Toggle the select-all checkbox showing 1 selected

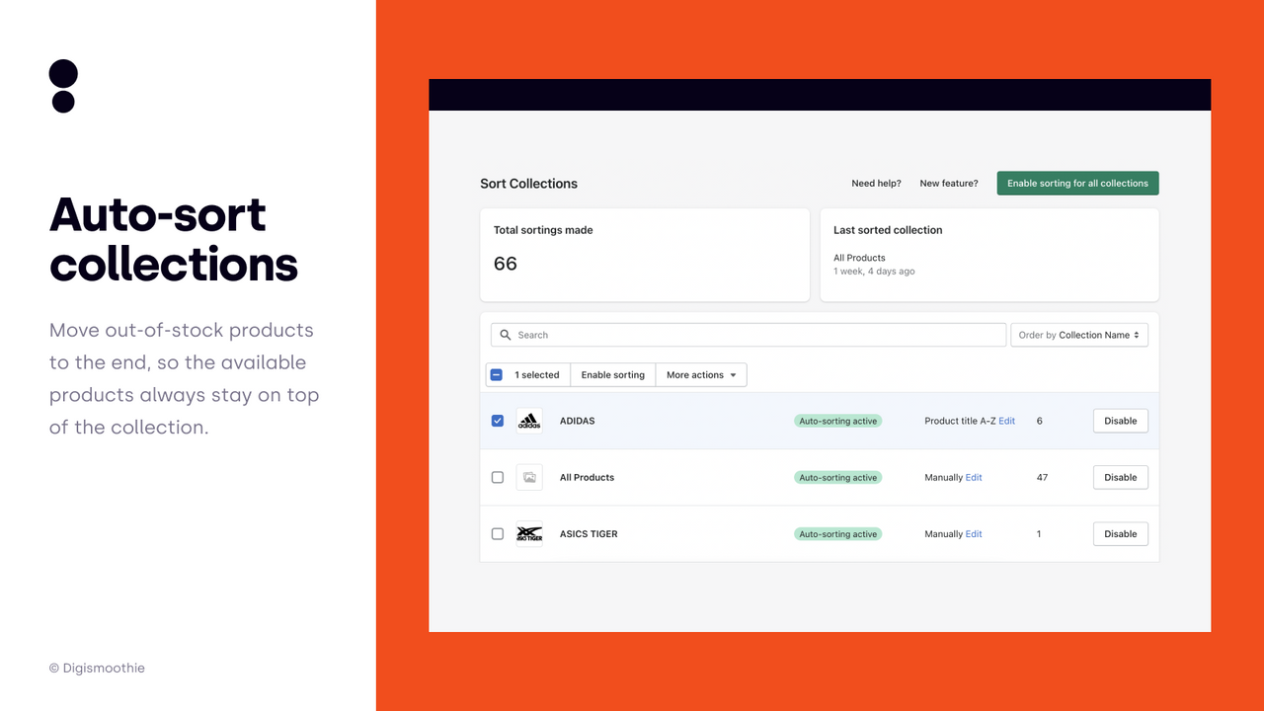(x=497, y=374)
